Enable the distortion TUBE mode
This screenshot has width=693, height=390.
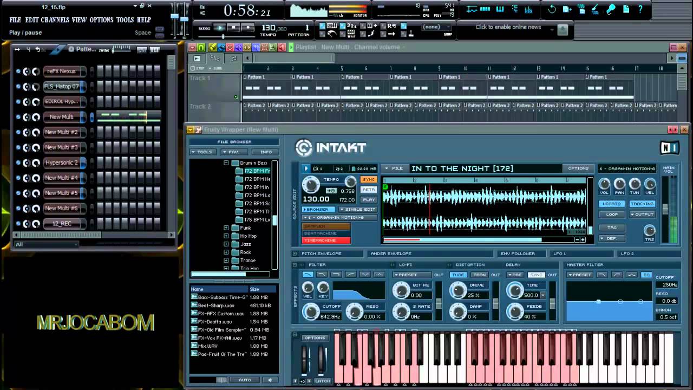click(x=458, y=275)
